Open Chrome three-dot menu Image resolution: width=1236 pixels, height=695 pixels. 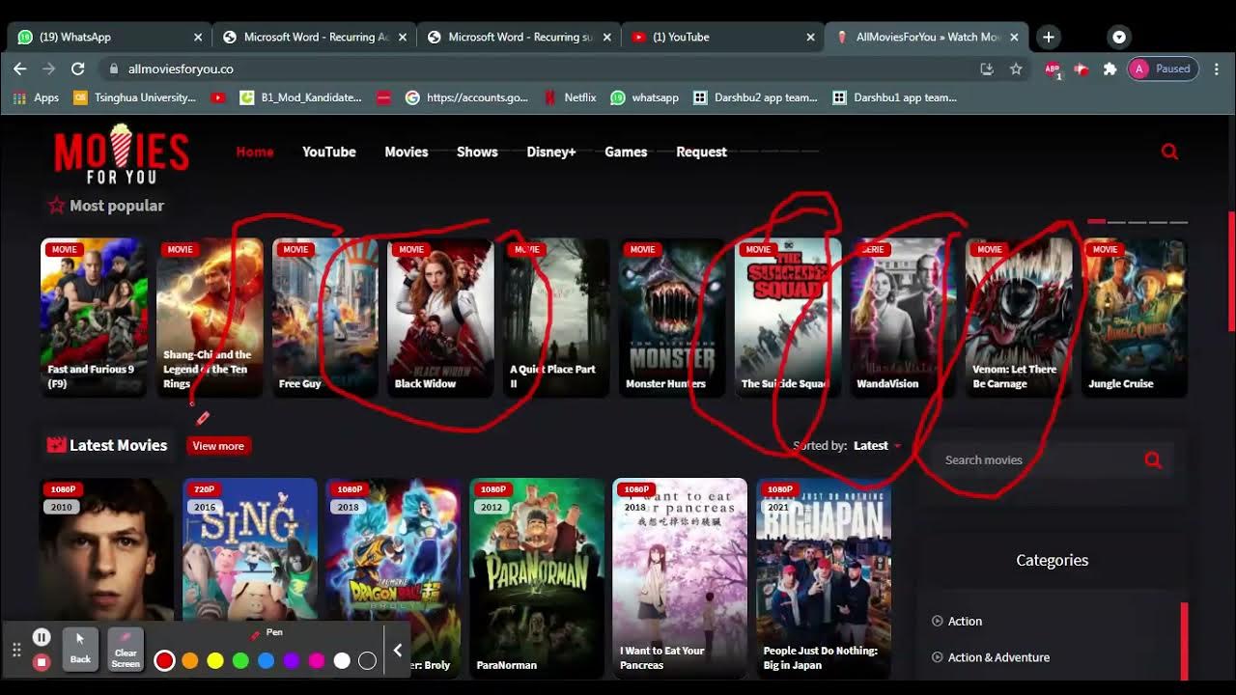coord(1217,69)
